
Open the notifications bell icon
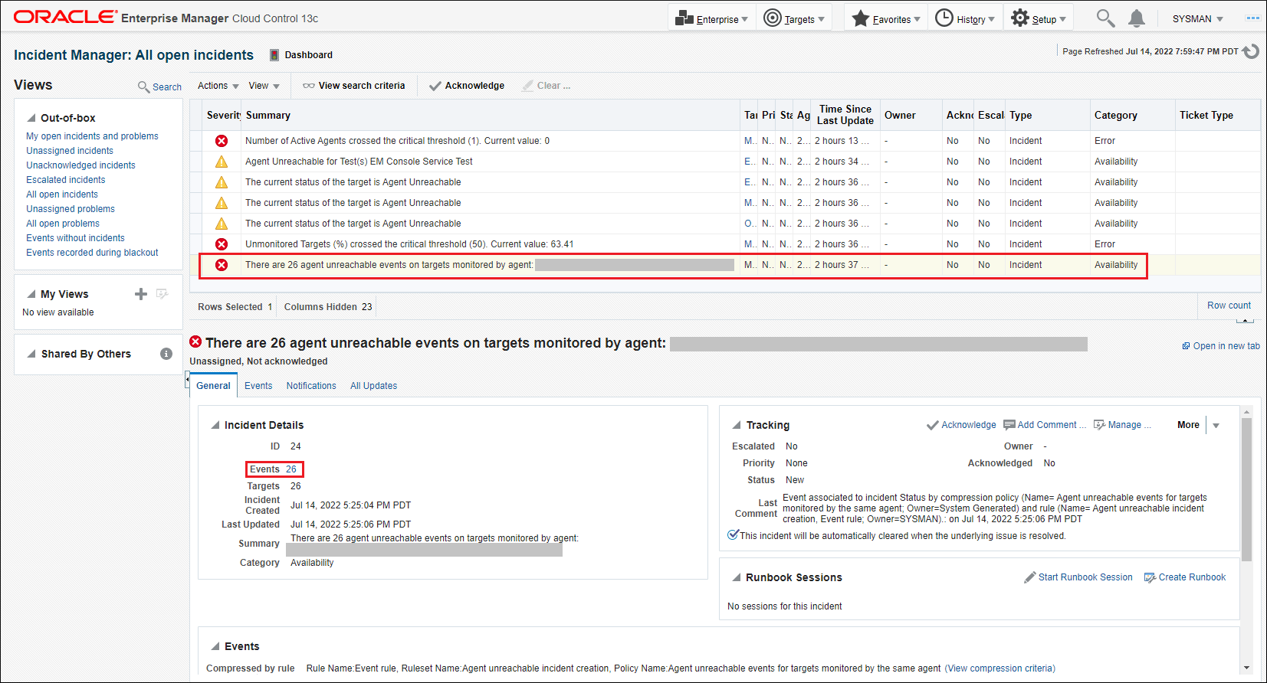[x=1137, y=18]
